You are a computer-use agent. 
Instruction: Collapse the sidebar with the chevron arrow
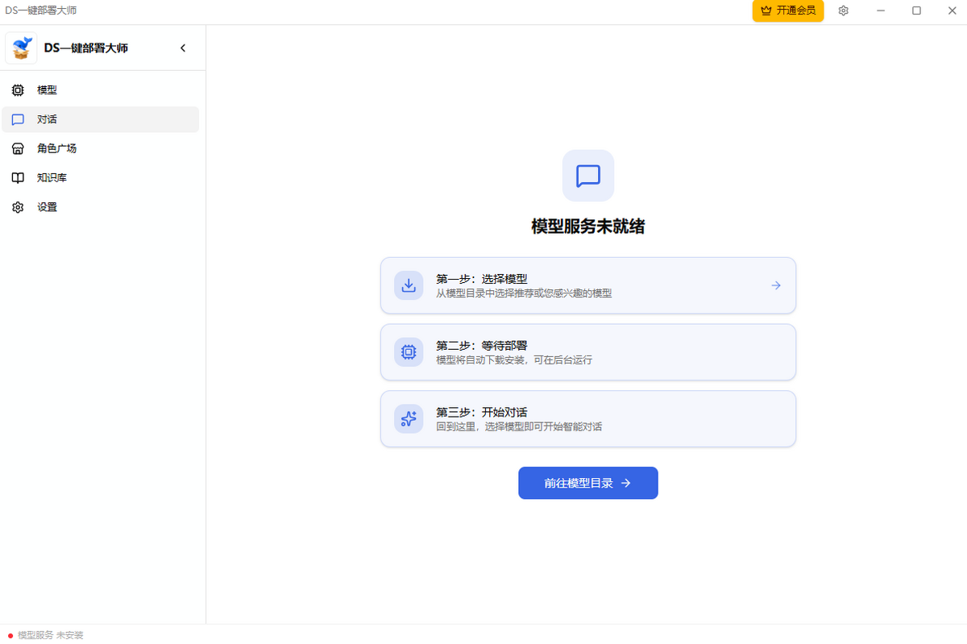click(183, 48)
